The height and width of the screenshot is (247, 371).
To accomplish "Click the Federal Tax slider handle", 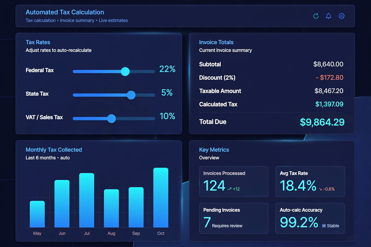I will coord(125,71).
